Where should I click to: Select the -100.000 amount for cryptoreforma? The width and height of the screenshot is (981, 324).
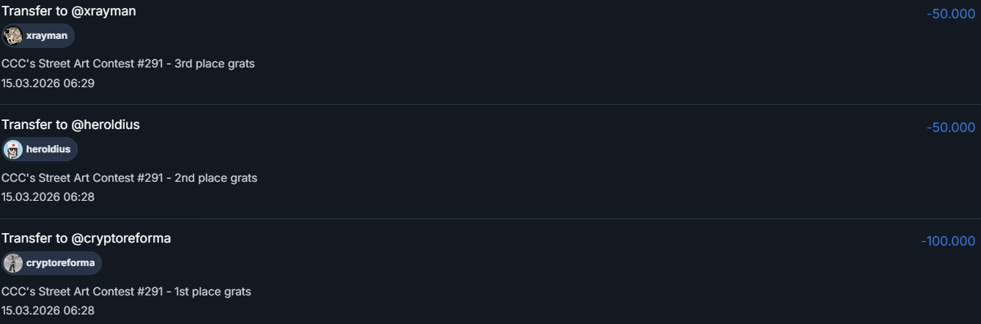(x=948, y=241)
